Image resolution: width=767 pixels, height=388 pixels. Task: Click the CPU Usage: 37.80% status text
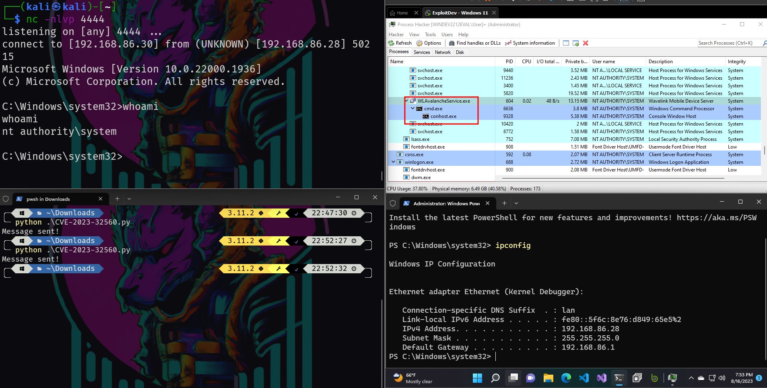[x=407, y=188]
